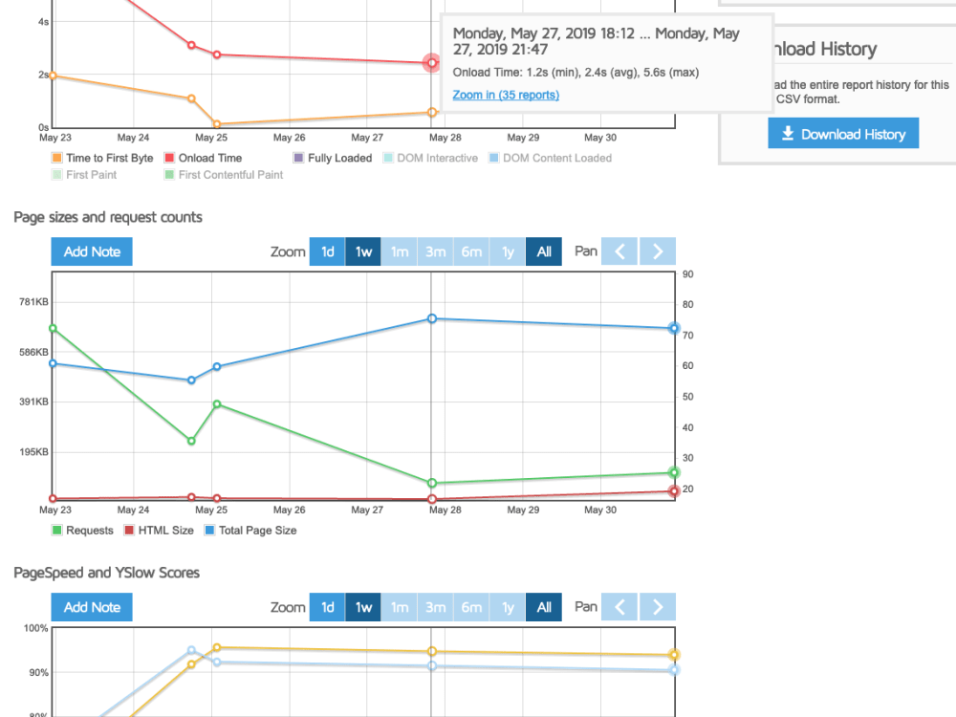
Task: Toggle Requests legend series
Action: click(83, 531)
